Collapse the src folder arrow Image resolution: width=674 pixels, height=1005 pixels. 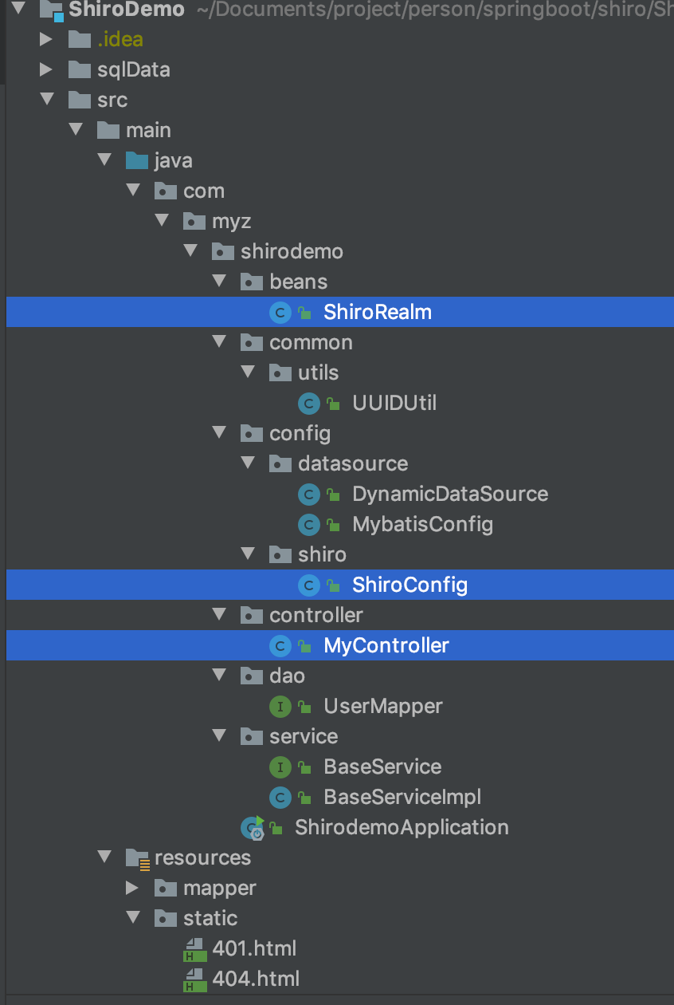(x=46, y=100)
